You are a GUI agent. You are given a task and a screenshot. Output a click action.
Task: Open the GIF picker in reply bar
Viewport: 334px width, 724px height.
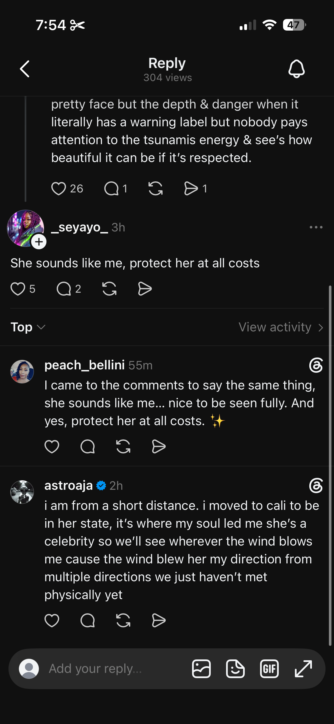(269, 669)
